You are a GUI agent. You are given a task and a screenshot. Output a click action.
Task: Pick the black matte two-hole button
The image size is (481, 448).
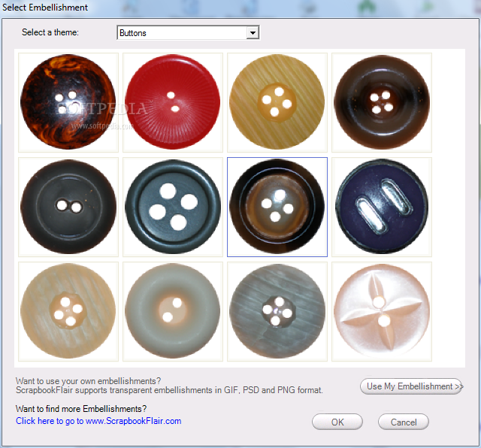coord(68,207)
